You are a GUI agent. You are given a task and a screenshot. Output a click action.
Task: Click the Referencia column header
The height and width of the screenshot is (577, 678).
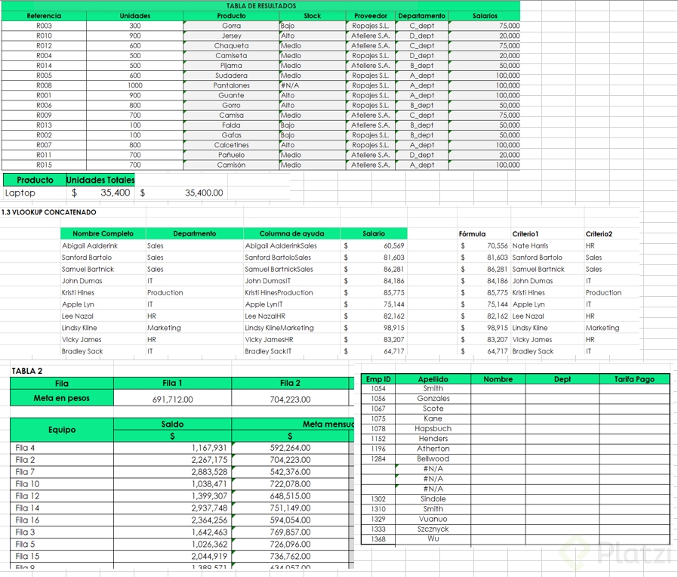tap(44, 16)
